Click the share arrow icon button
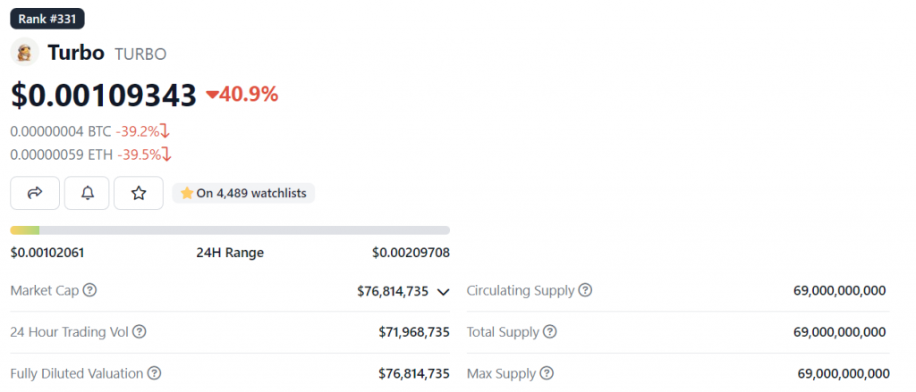This screenshot has width=916, height=392. pos(35,193)
